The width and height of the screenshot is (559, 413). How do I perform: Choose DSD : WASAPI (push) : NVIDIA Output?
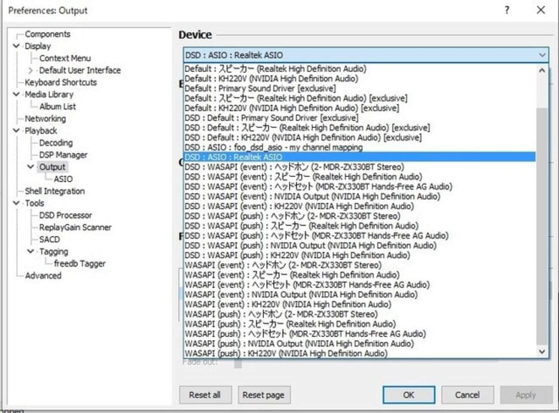[359, 245]
